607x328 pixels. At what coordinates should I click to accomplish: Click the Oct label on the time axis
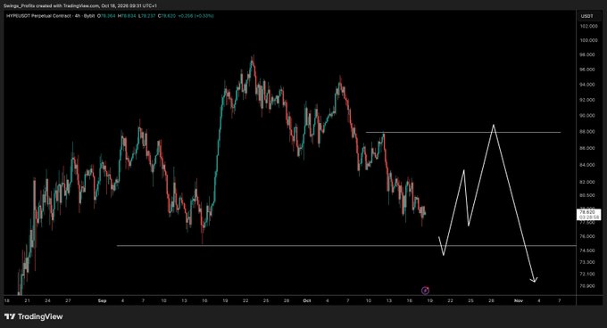[x=307, y=300]
